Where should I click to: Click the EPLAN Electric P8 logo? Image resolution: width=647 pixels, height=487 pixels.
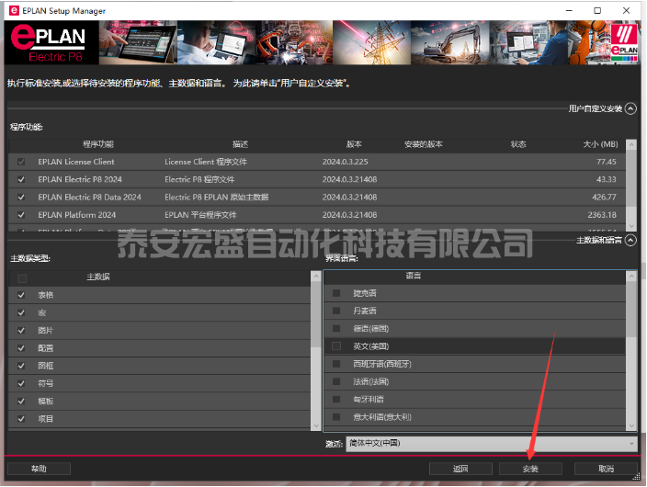coord(47,45)
